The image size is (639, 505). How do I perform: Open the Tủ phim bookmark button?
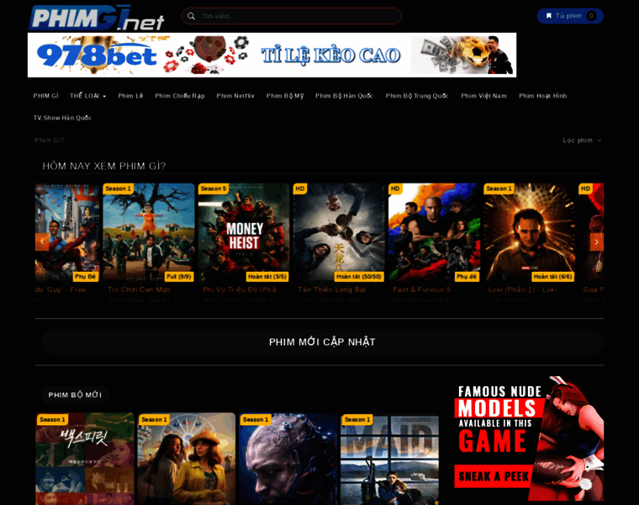570,16
